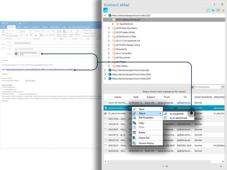Open the Konnect eMail pane options arrow

click(215, 4)
